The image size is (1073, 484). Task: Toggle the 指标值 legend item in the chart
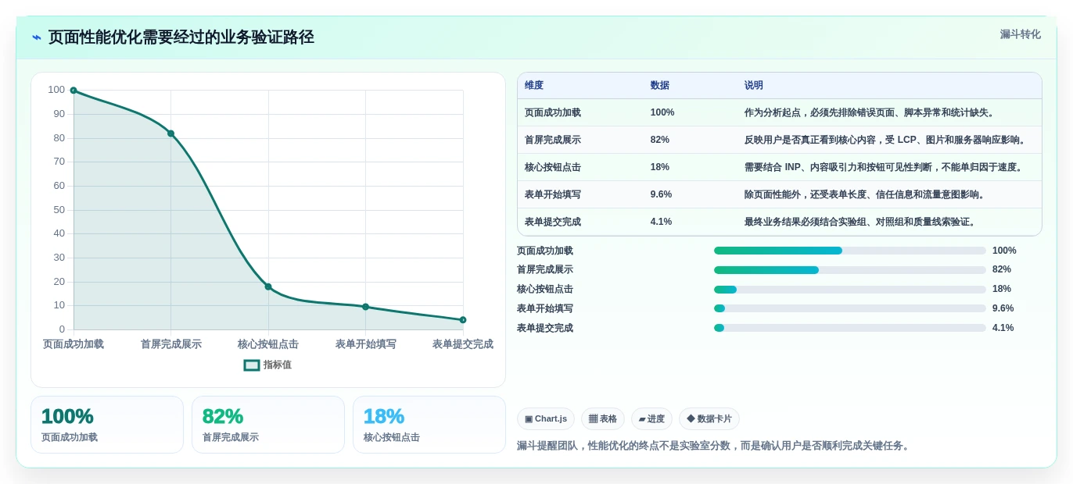click(267, 365)
